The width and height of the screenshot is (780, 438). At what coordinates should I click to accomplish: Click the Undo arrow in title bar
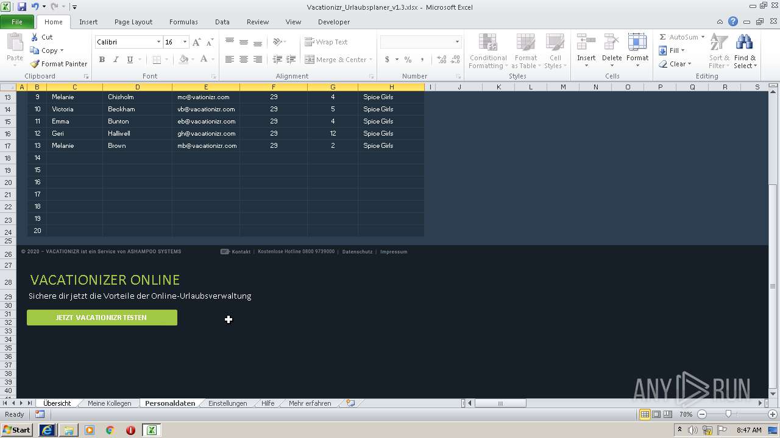click(x=35, y=7)
